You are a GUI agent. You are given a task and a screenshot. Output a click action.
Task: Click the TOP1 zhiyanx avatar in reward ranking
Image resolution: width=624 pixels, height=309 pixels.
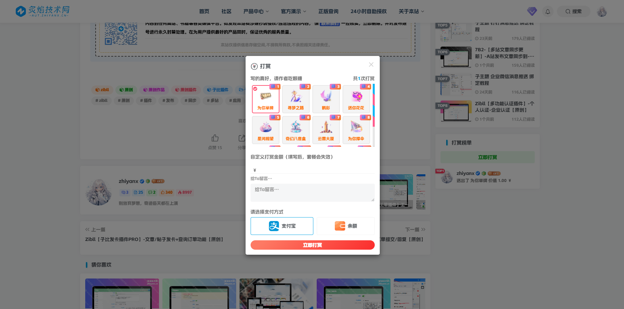[447, 177]
